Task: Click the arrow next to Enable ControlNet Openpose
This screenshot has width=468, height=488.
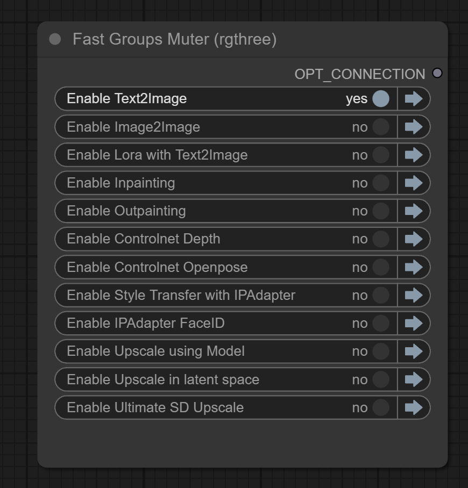Action: point(414,267)
